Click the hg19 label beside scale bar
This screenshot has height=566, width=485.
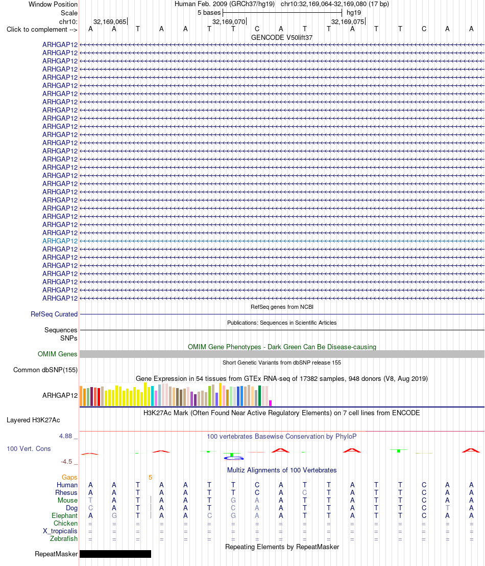click(x=354, y=13)
